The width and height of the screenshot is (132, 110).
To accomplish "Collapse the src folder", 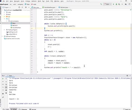I will pyautogui.click(x=4, y=19).
